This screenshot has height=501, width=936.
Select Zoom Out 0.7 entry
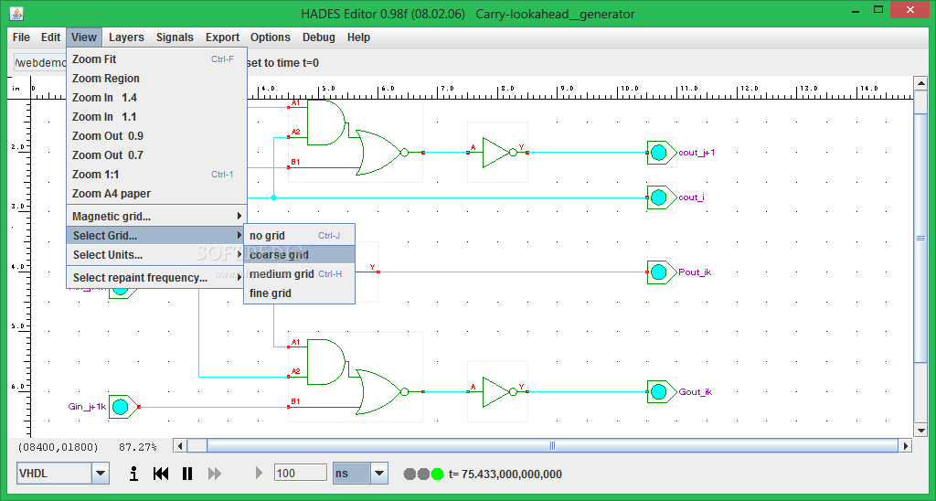tap(156, 155)
